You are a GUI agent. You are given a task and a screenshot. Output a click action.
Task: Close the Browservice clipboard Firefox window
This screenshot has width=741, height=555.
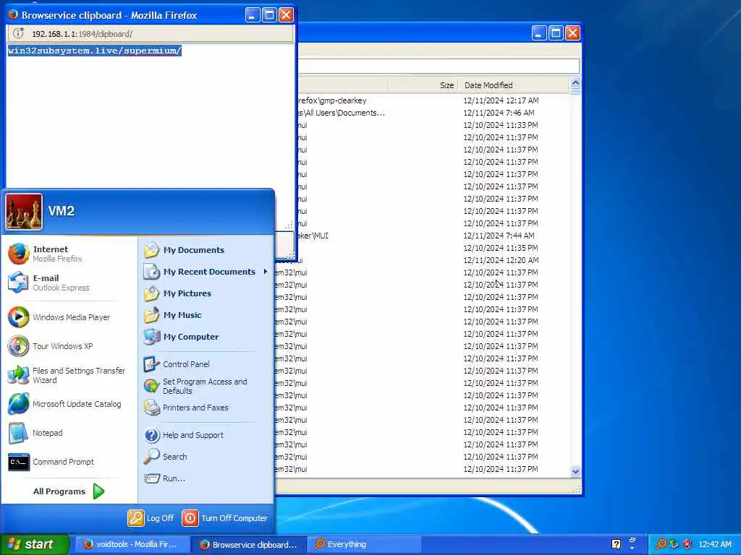click(x=287, y=15)
